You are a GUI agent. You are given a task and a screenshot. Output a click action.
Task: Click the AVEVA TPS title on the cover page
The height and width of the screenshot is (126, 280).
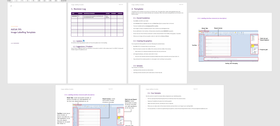(16, 29)
